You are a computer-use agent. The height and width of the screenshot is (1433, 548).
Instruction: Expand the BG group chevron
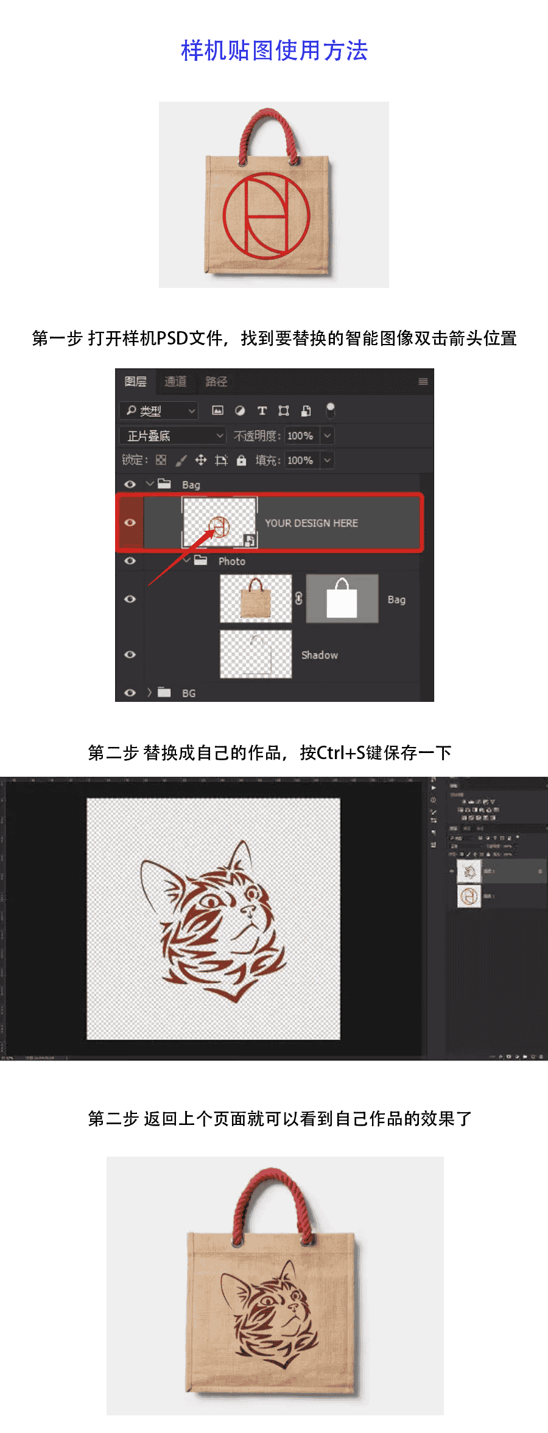(149, 692)
